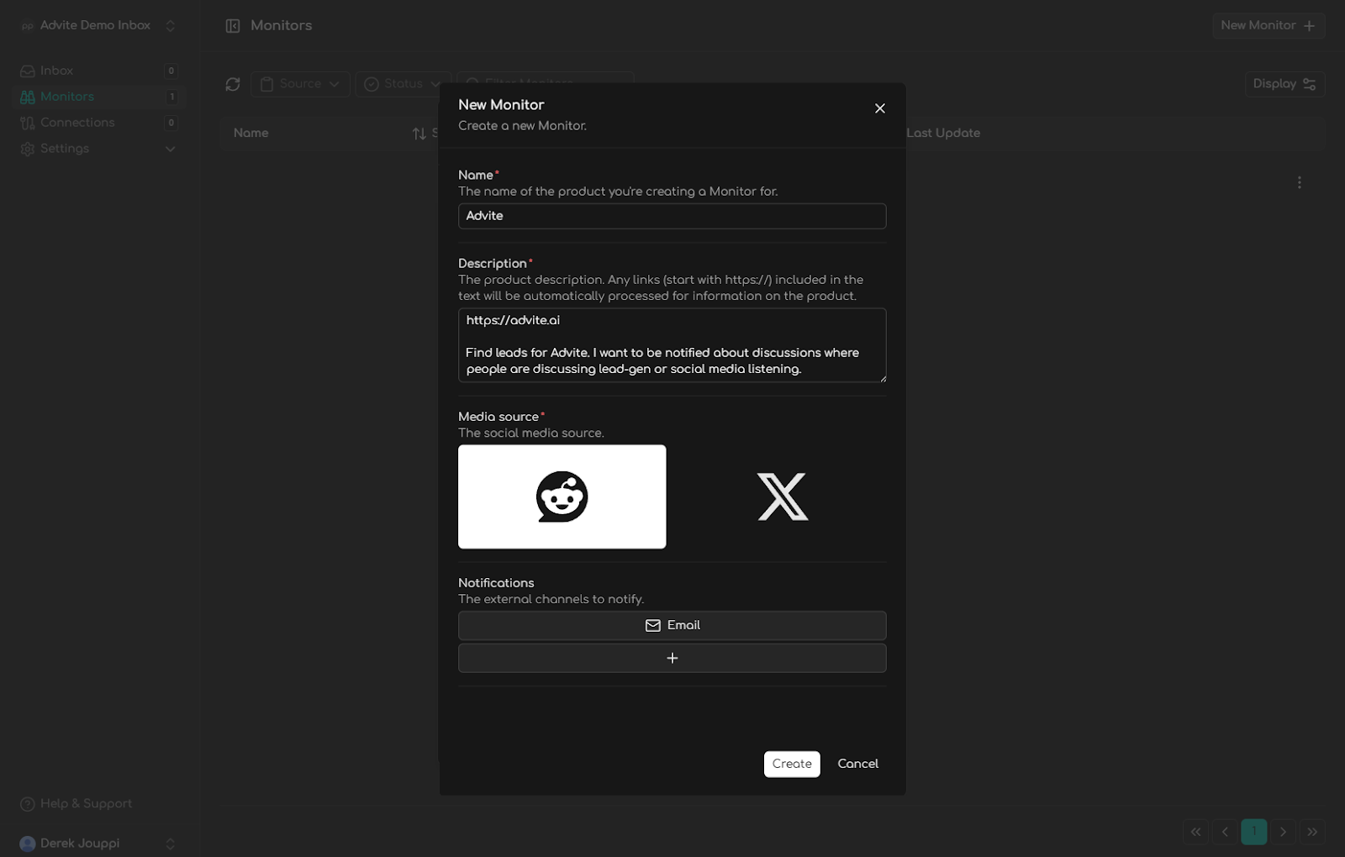The image size is (1345, 857).
Task: Select X as the media source
Action: [x=782, y=497]
